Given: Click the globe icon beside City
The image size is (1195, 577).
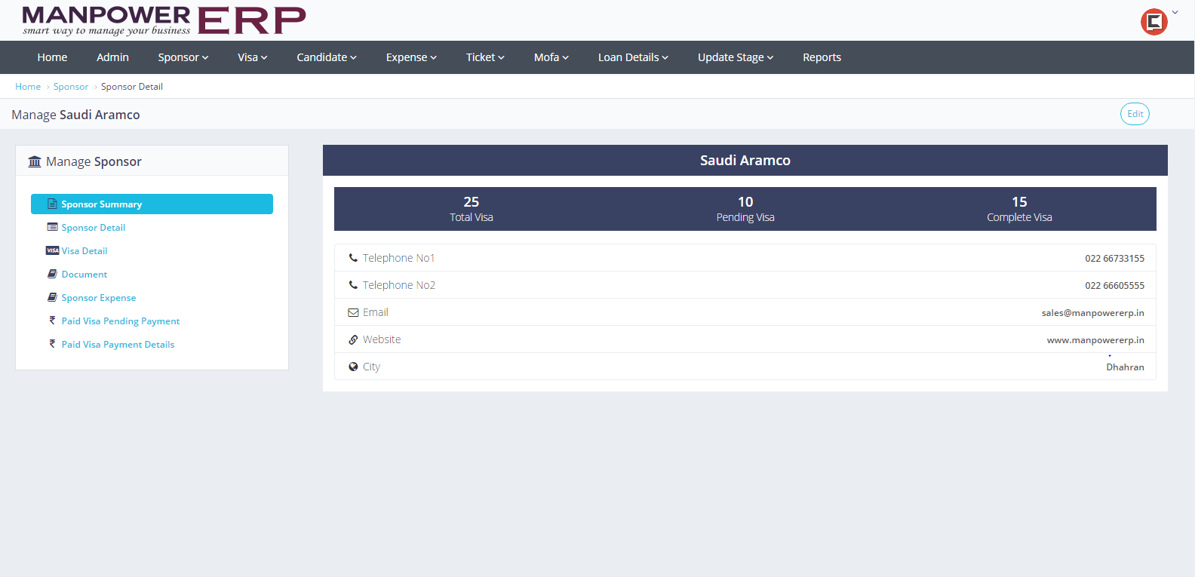Looking at the screenshot, I should [x=353, y=367].
